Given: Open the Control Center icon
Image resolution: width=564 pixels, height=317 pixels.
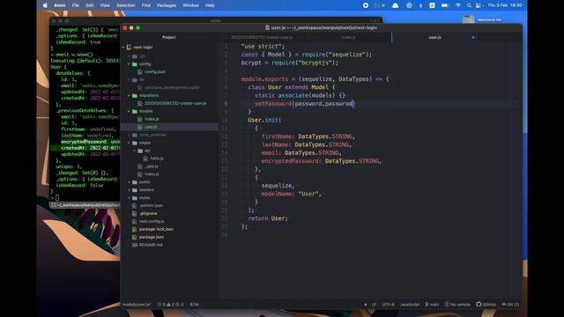Looking at the screenshot, I should [479, 5].
